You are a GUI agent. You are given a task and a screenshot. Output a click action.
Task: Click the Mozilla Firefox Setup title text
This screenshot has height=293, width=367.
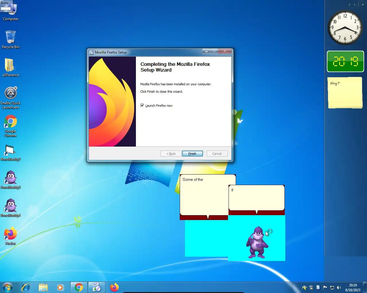coord(111,52)
